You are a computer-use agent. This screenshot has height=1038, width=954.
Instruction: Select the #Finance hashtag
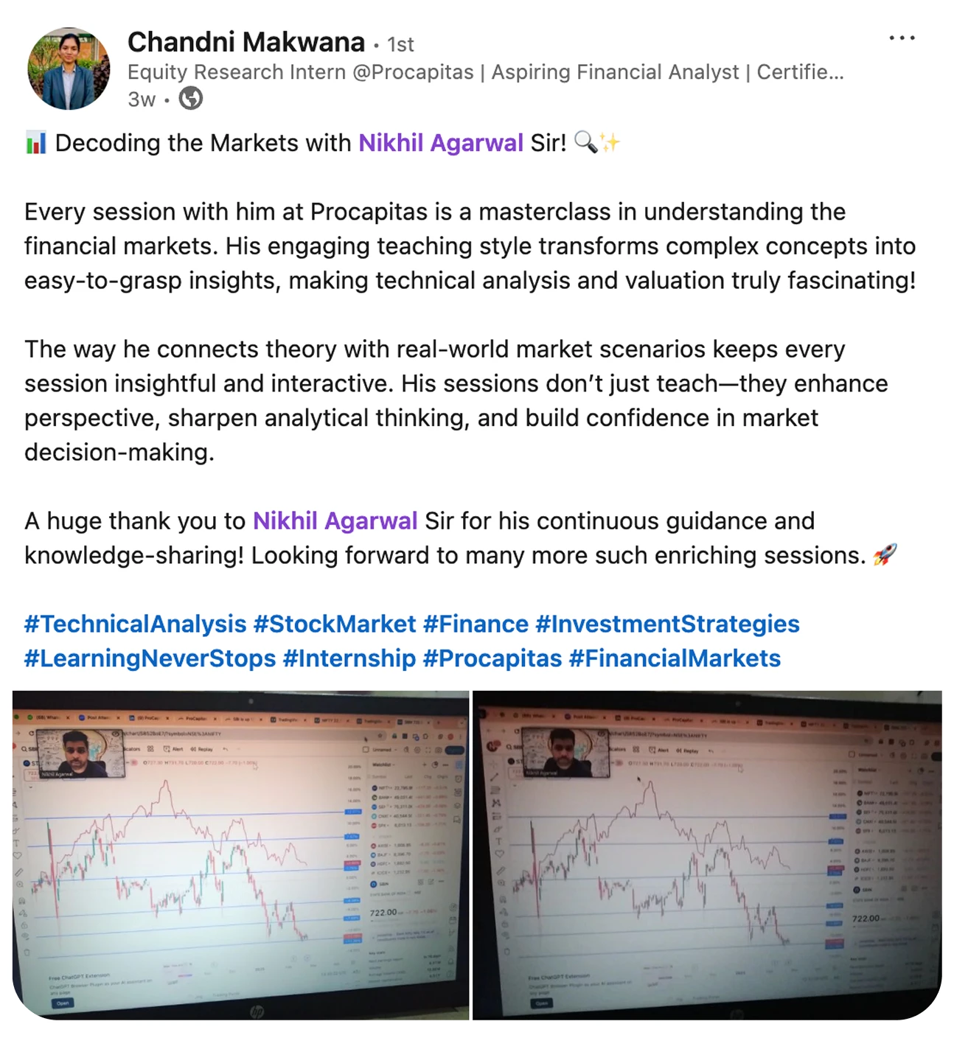pyautogui.click(x=476, y=624)
